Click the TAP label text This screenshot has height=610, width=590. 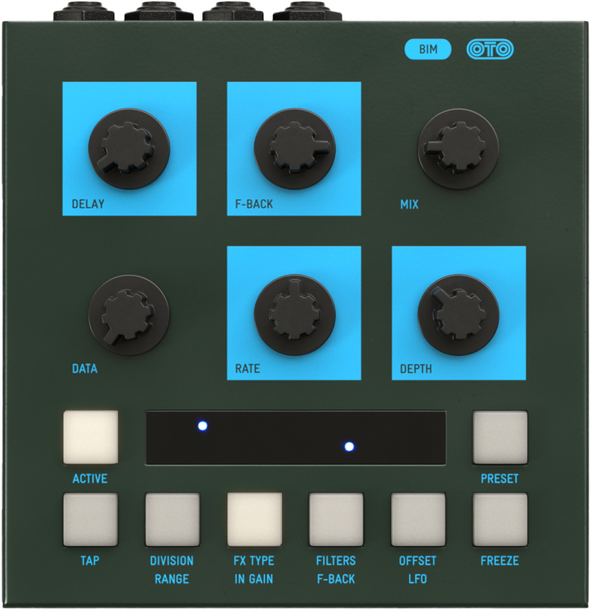tap(90, 561)
